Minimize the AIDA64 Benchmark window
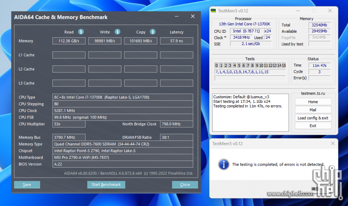 click(x=177, y=16)
